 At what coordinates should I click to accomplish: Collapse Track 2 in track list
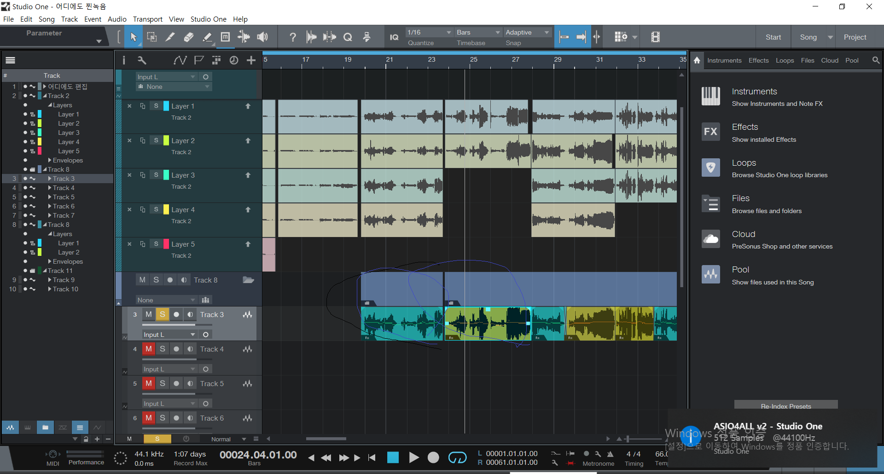pyautogui.click(x=45, y=96)
